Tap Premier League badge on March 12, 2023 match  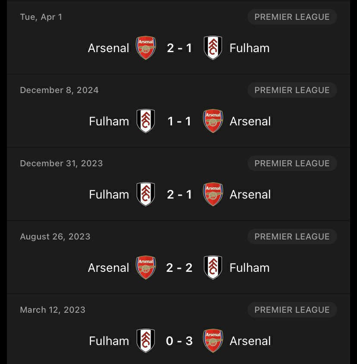[292, 310]
